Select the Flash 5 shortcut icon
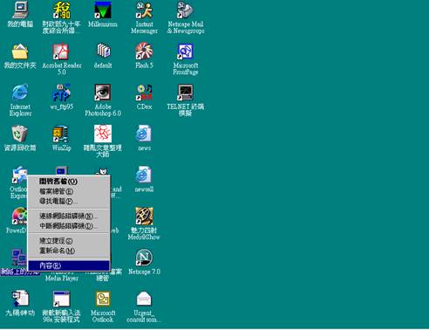 click(144, 52)
